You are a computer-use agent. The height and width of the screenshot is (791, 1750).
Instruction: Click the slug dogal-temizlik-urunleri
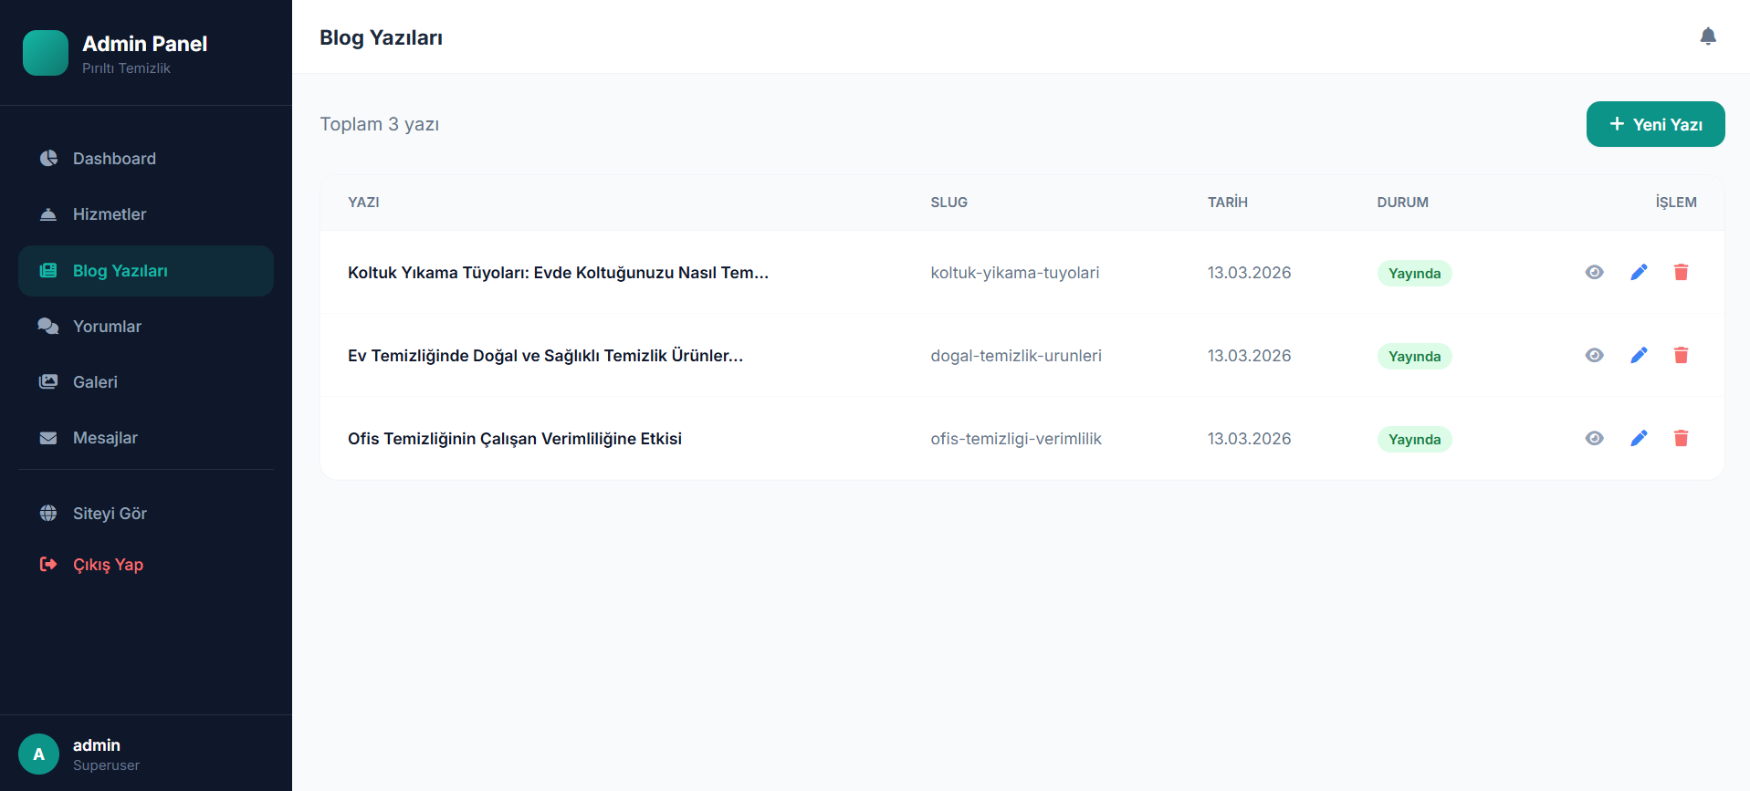coord(1016,356)
